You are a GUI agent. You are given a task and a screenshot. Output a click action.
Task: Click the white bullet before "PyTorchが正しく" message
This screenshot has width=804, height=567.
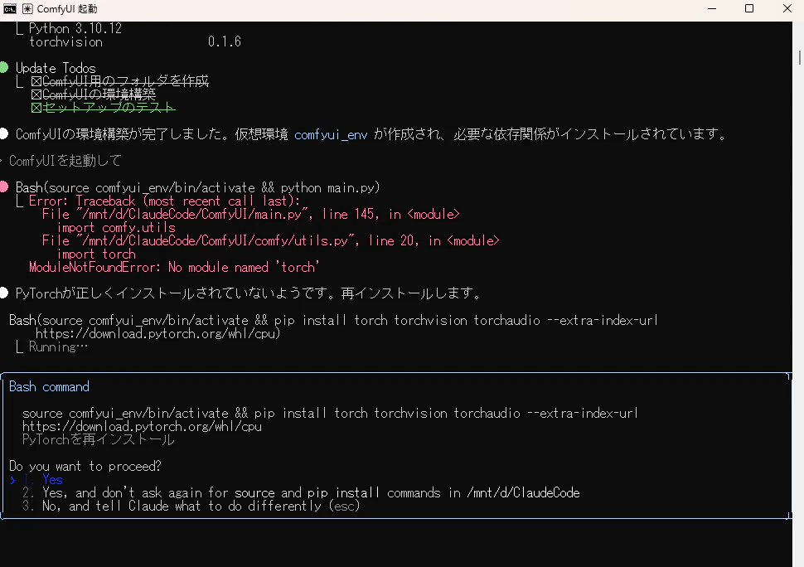[4, 293]
